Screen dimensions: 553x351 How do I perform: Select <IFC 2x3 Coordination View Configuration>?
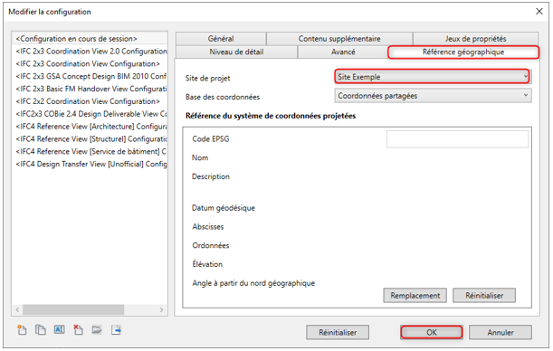(90, 64)
